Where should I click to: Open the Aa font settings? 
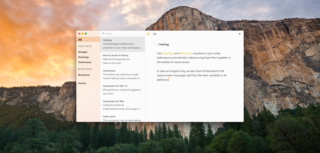click(x=155, y=34)
